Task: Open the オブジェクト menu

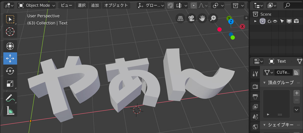Action: point(116,5)
